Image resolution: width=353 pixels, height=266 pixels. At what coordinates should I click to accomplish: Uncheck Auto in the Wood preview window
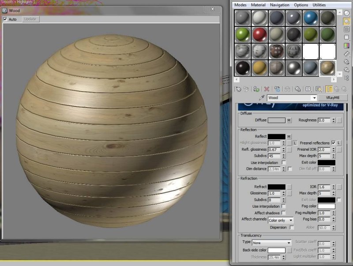[x=6, y=19]
